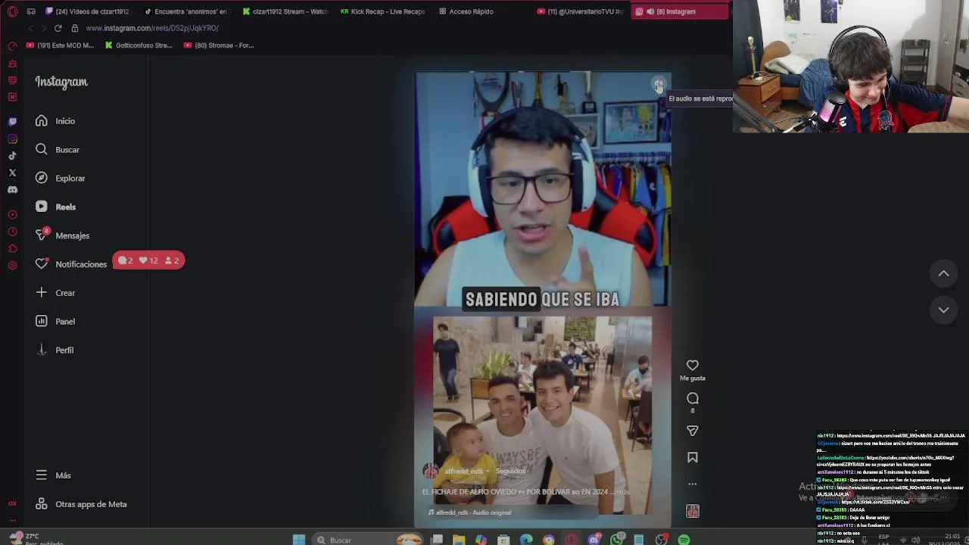Click the Instagram URL address bar
The image size is (969, 545).
(x=151, y=28)
